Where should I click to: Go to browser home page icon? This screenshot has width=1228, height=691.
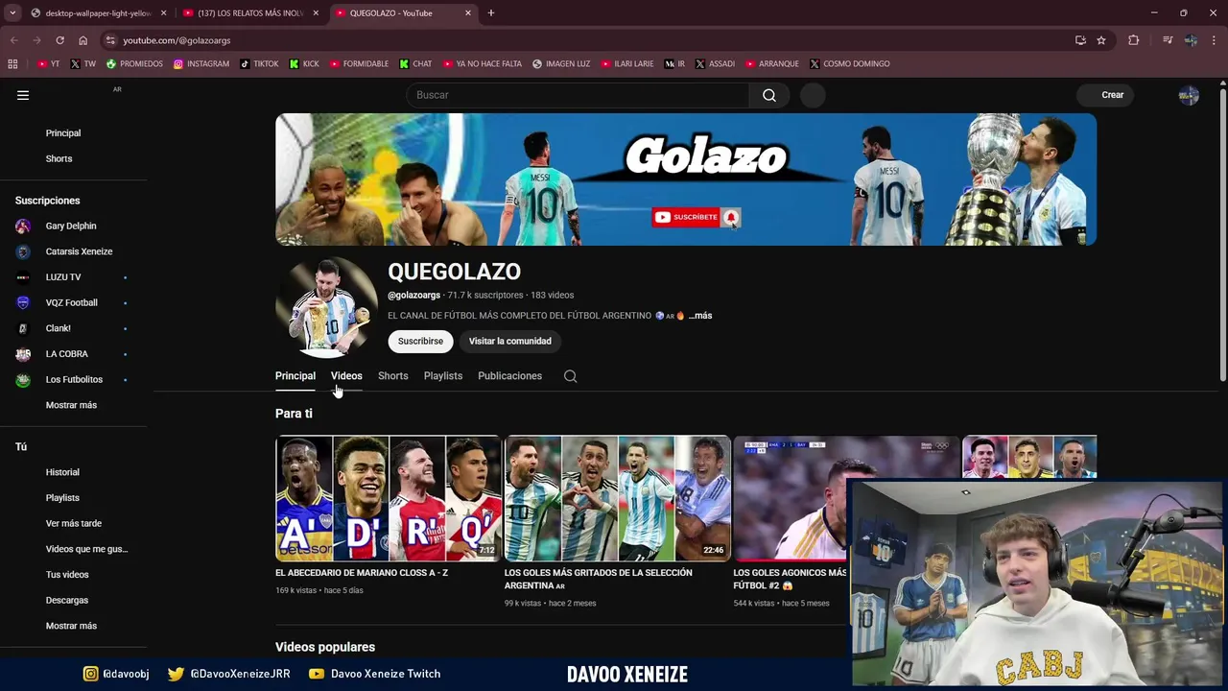(x=83, y=40)
